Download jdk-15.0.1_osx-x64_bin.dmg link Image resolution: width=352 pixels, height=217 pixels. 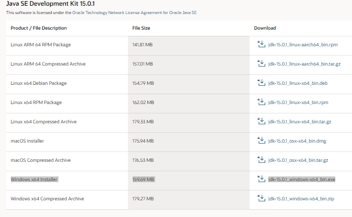coord(297,141)
